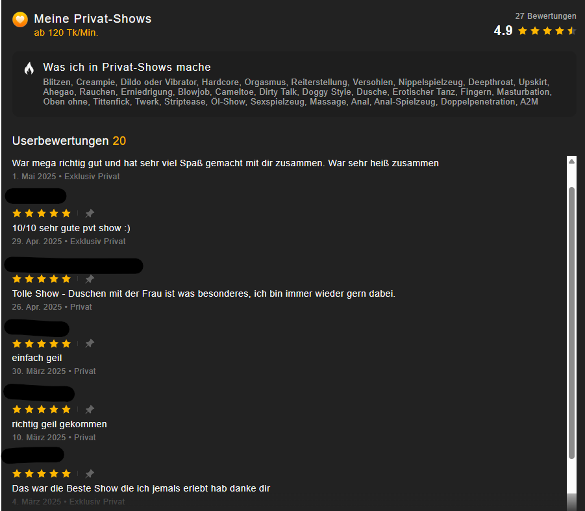
Task: Click the five stars of the einfach geil review
Action: [42, 343]
